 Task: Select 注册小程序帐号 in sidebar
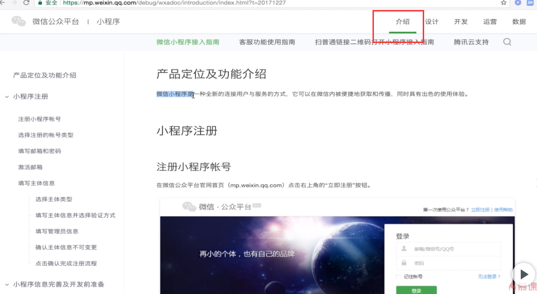point(39,119)
